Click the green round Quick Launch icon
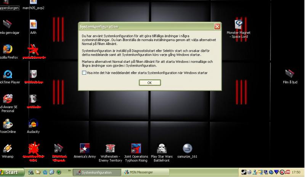Screen dimensions: 305x177 (59, 172)
